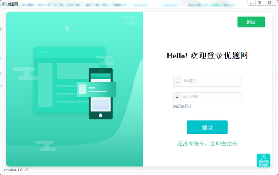The height and width of the screenshot is (175, 278).
Task: Open the 立即去注册 register link
Action: (x=224, y=143)
